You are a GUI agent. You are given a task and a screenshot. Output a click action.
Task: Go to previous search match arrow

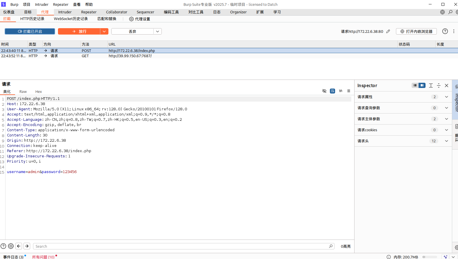coord(19,246)
